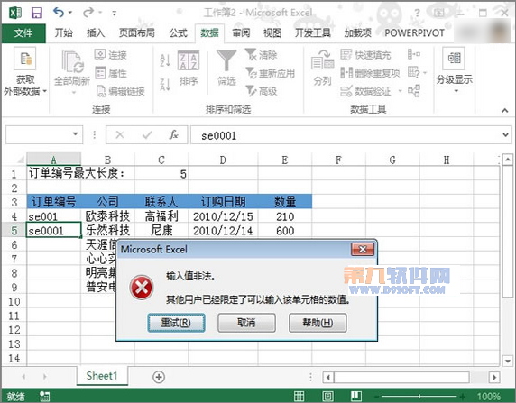The height and width of the screenshot is (403, 516).
Task: Open the Outline (分级显示) menu
Action: click(x=455, y=70)
